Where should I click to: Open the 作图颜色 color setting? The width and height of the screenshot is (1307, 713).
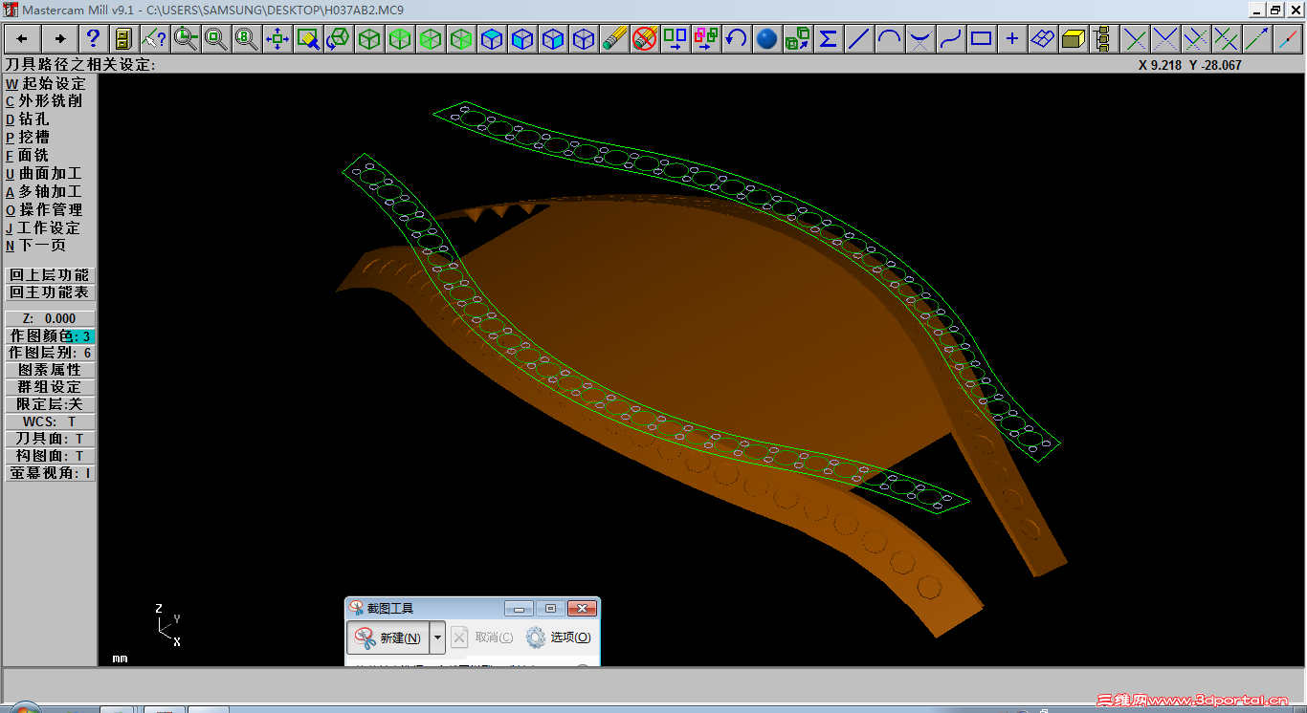tap(50, 336)
